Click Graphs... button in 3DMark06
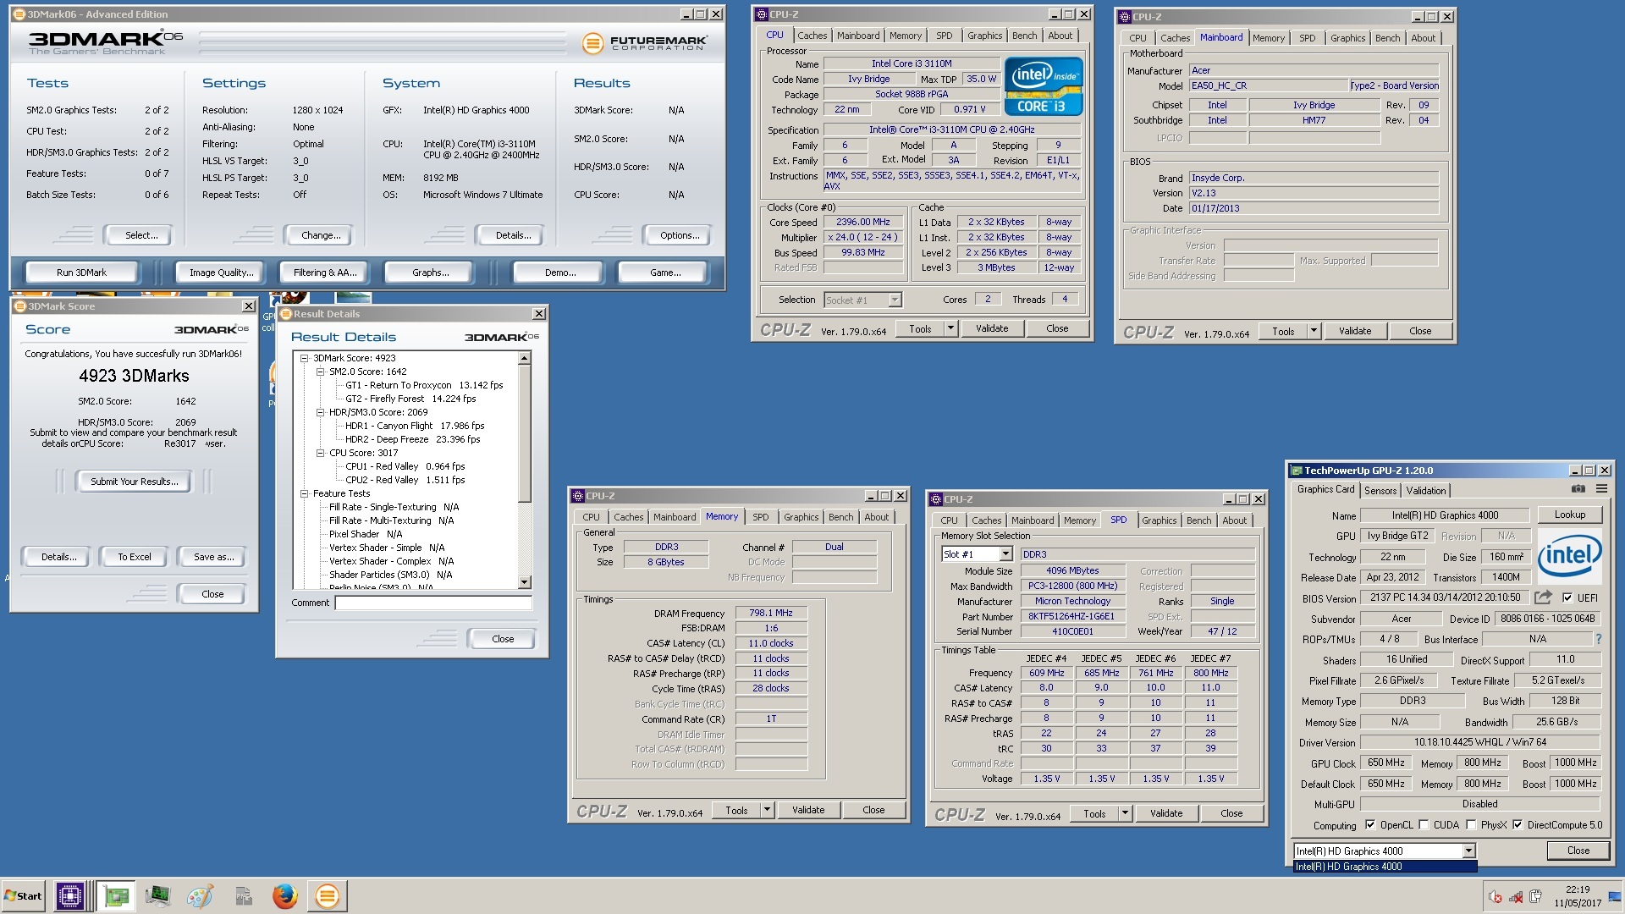Image resolution: width=1625 pixels, height=914 pixels. click(x=430, y=273)
